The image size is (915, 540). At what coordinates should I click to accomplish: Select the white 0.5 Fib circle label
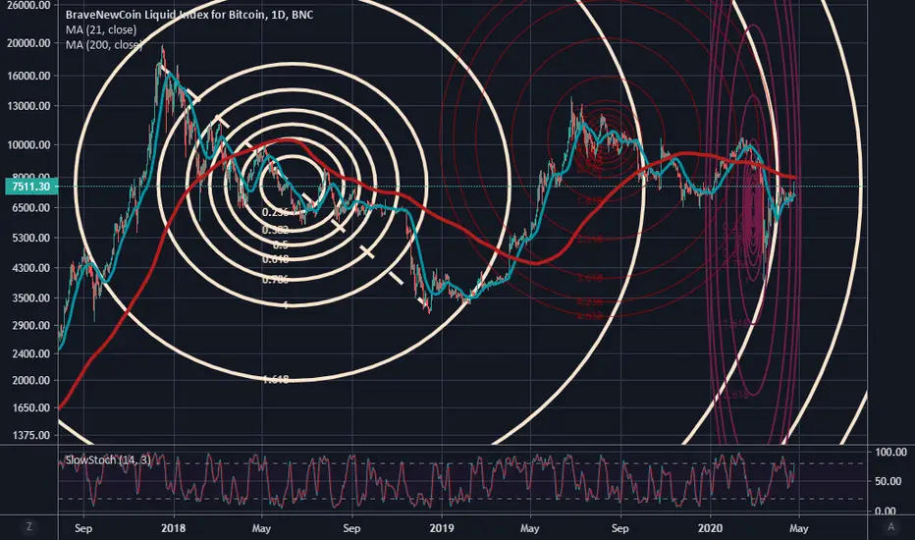point(280,245)
